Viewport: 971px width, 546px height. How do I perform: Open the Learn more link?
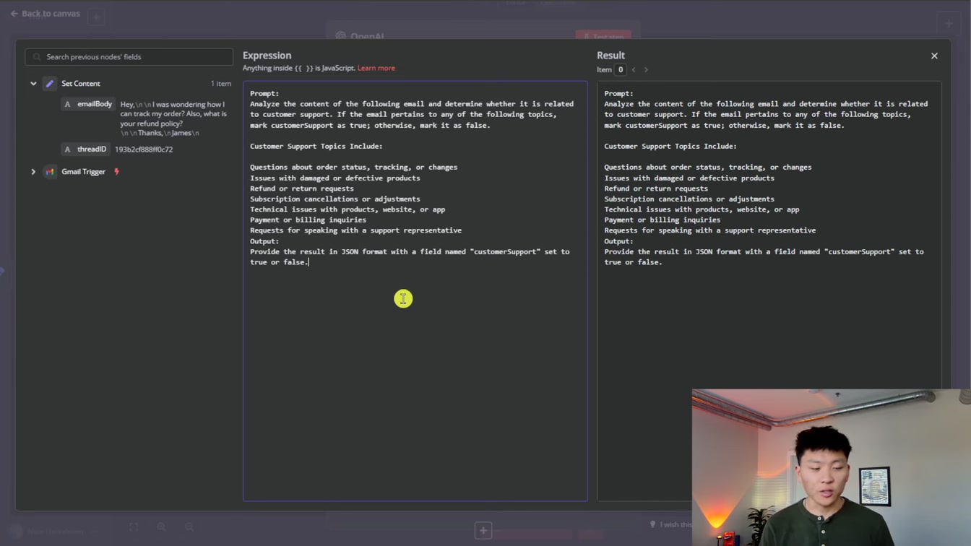click(x=376, y=68)
